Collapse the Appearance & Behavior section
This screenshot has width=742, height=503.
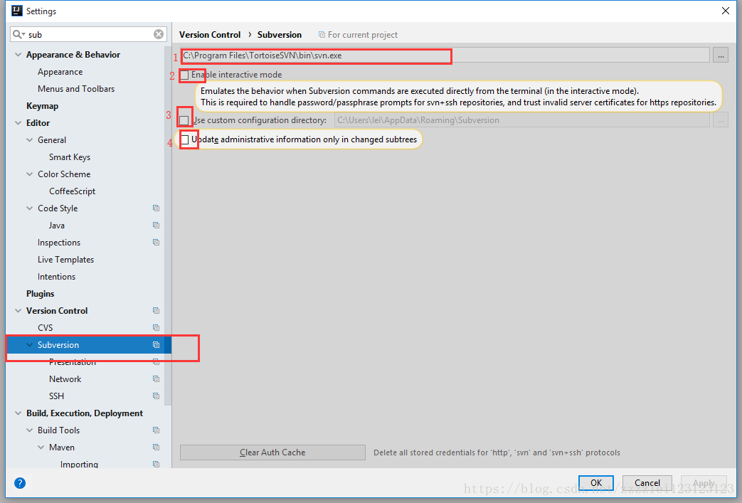point(18,54)
